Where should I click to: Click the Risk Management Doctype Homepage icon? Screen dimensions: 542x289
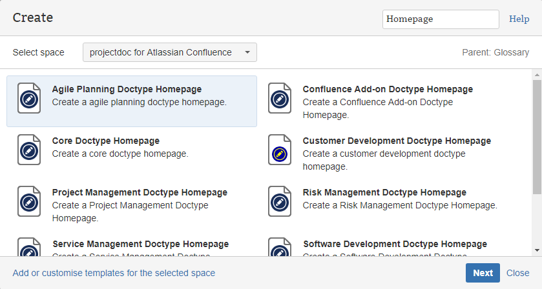(x=279, y=202)
